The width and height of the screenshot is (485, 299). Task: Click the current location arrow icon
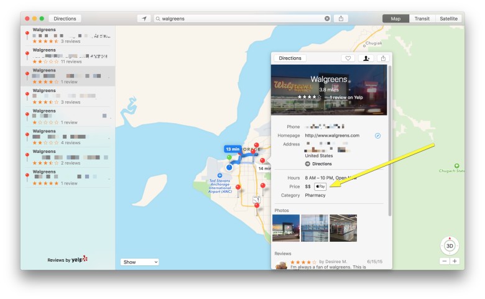(144, 19)
